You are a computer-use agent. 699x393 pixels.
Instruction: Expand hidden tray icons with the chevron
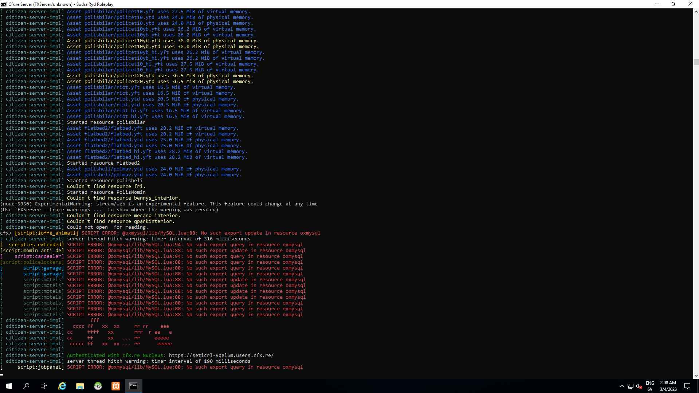pos(621,386)
